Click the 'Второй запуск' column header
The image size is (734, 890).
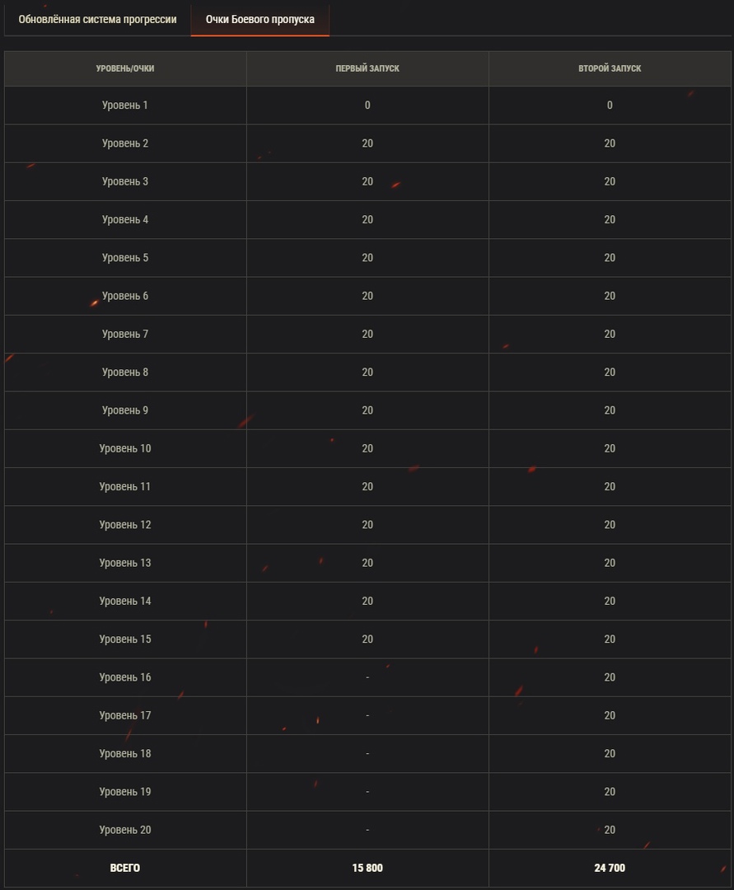pos(610,68)
